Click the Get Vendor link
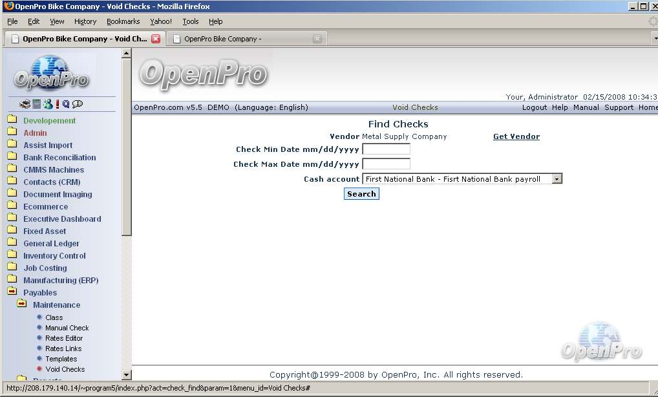 (x=516, y=136)
